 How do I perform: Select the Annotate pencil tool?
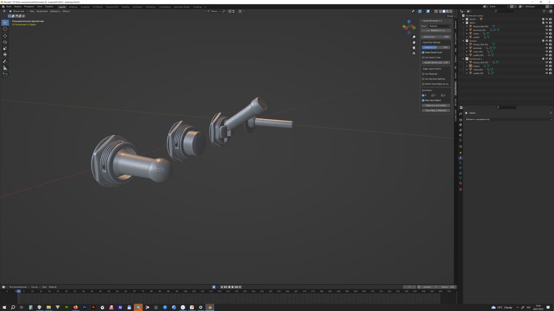click(x=5, y=62)
